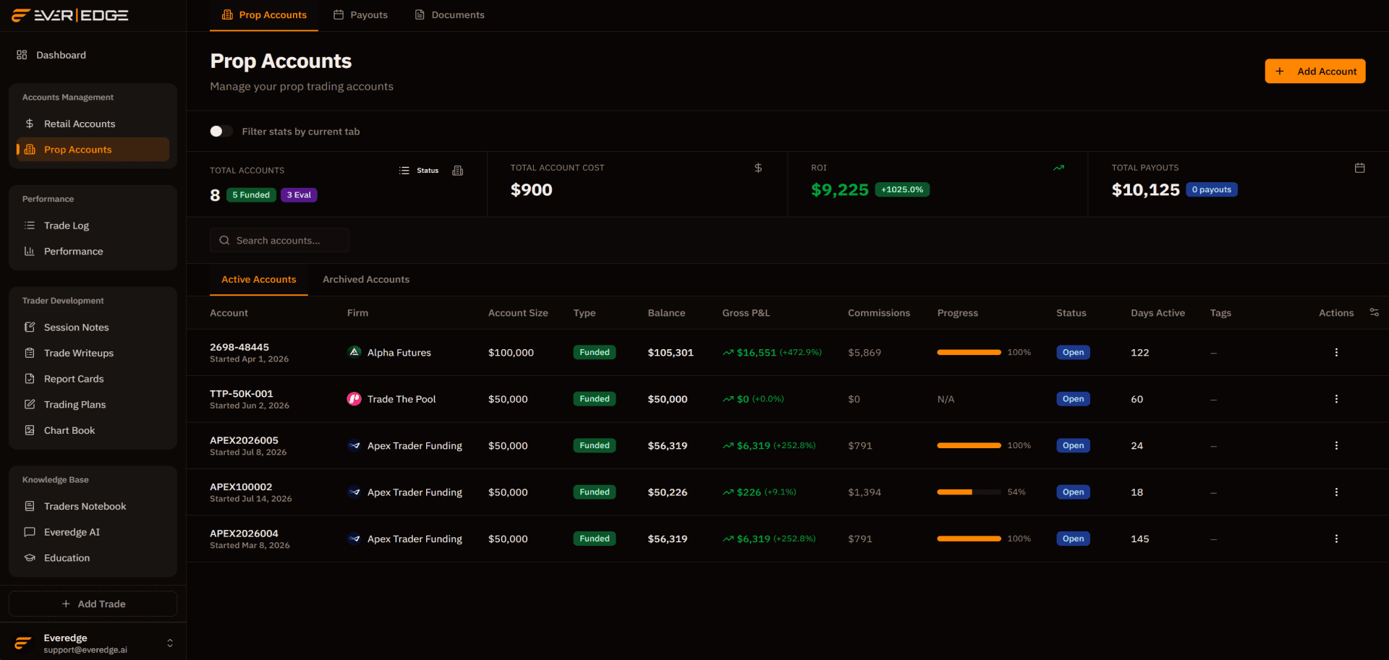The height and width of the screenshot is (660, 1389).
Task: Click Apex icon in APEX2026005 row
Action: click(x=354, y=445)
